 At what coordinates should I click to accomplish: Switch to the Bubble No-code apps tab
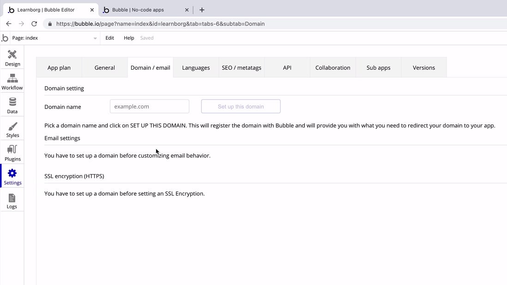pyautogui.click(x=145, y=10)
